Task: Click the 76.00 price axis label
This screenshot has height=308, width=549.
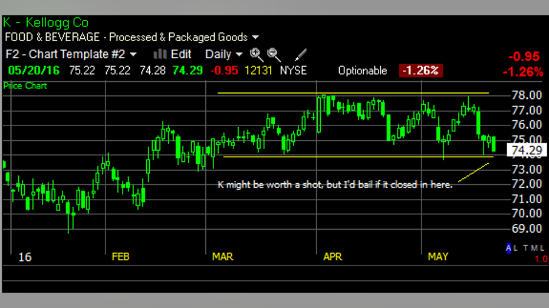Action: 527,125
